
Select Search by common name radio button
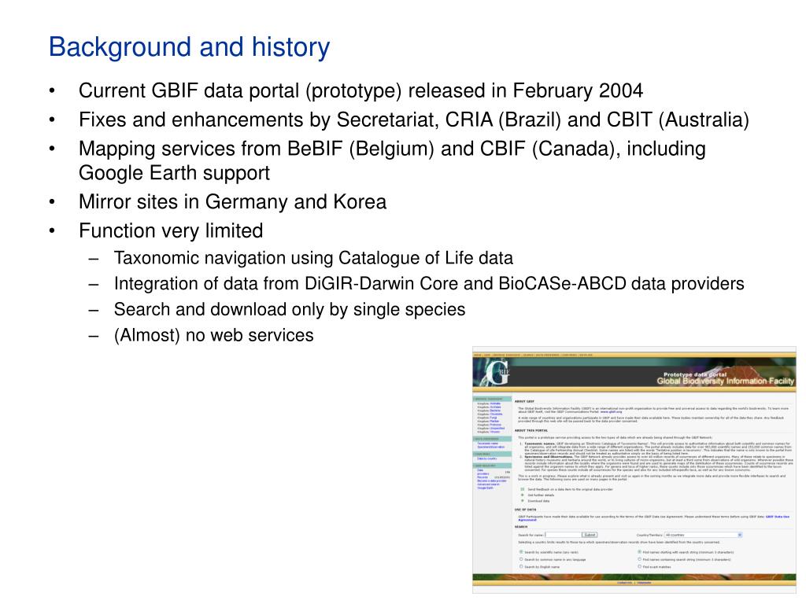[x=521, y=559]
